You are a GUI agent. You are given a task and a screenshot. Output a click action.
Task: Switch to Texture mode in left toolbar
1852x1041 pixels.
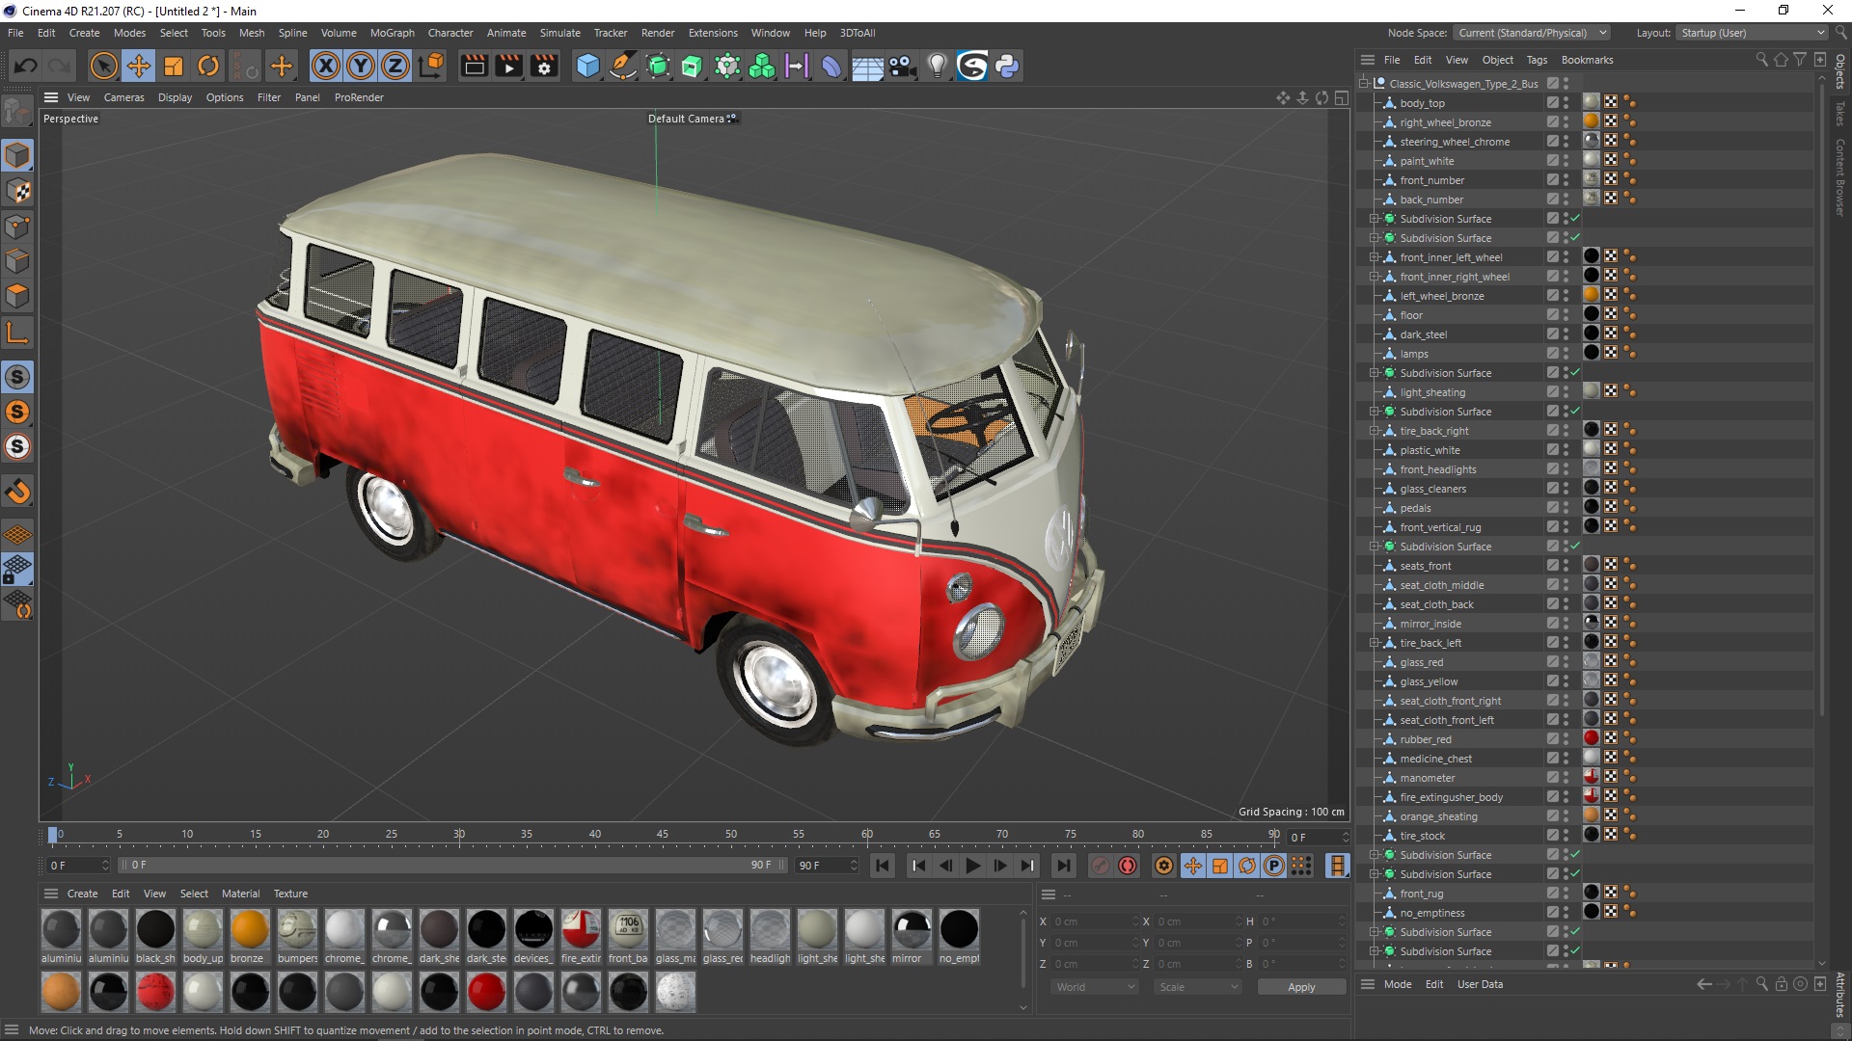pyautogui.click(x=17, y=191)
